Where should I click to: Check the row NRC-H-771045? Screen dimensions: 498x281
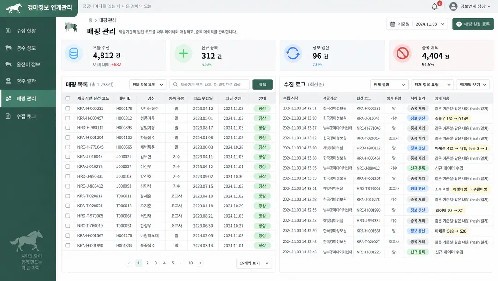(x=68, y=147)
